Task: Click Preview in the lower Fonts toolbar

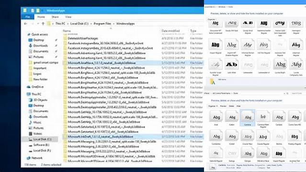Action: pyautogui.click(x=223, y=106)
